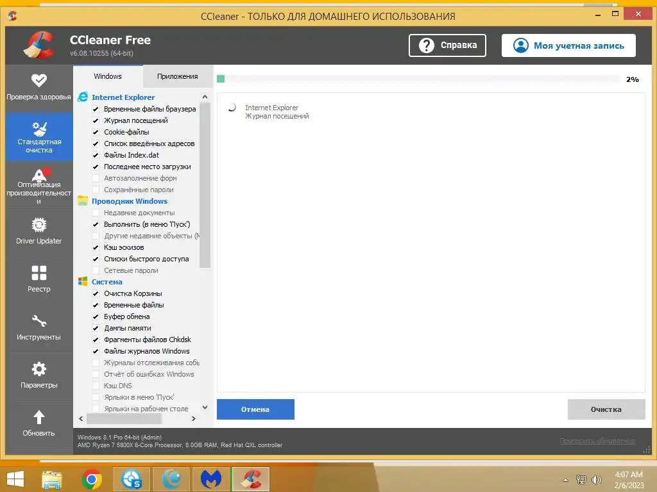
Task: Open the Реестр registry section
Action: 39,281
